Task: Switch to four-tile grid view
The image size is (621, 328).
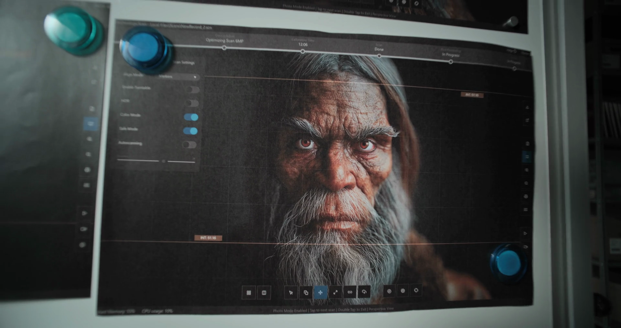Action: pos(249,293)
